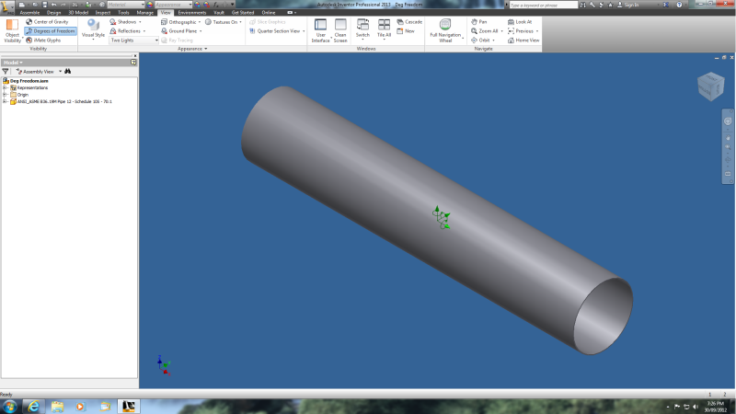Open the Visual Style tool
Image resolution: width=736 pixels, height=414 pixels.
pyautogui.click(x=93, y=28)
